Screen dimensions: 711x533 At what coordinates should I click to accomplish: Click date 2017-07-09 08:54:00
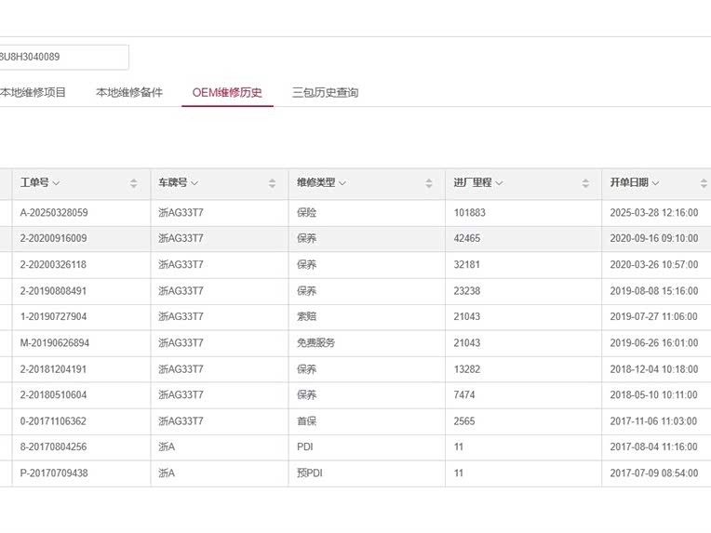(x=654, y=473)
